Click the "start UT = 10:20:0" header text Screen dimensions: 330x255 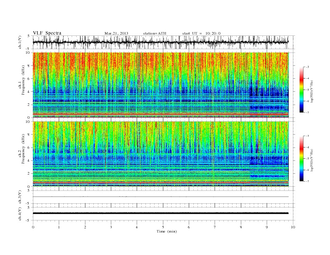201,33
